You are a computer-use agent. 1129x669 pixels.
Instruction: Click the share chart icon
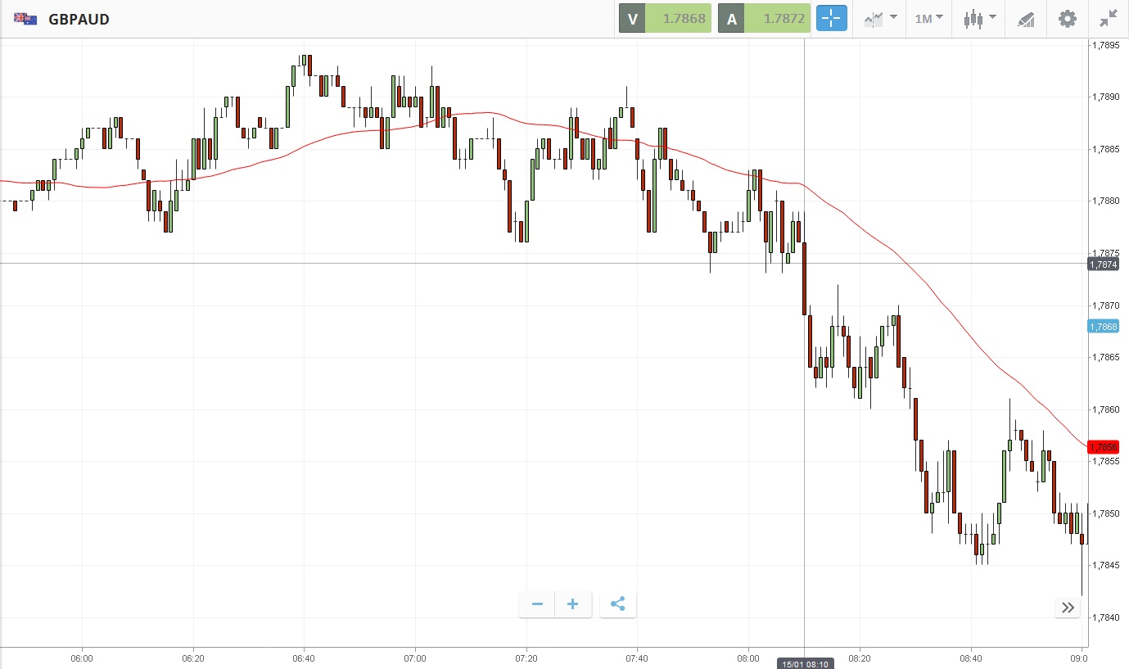pyautogui.click(x=618, y=604)
